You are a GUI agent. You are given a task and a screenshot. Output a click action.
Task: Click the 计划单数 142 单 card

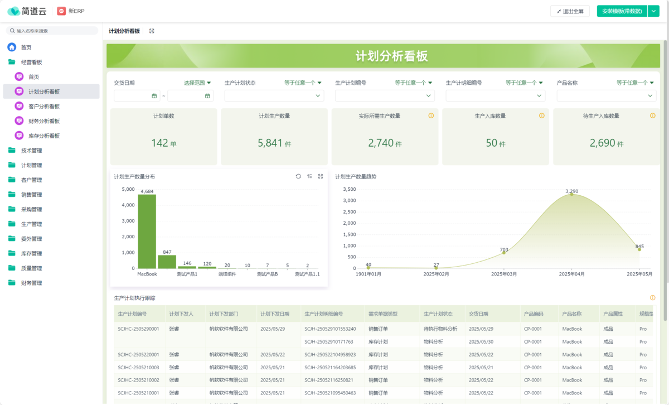(164, 137)
